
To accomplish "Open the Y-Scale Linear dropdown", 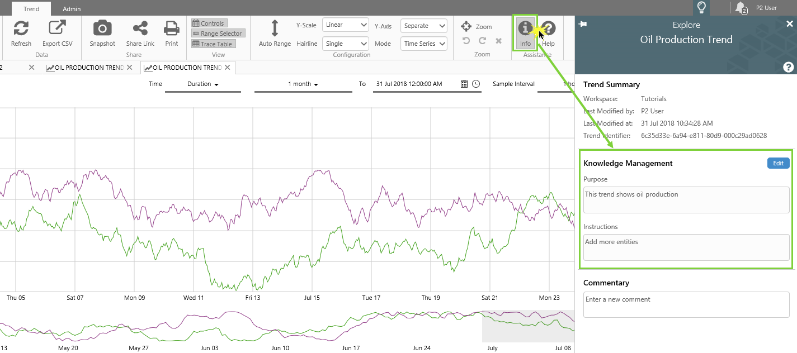I will [345, 25].
